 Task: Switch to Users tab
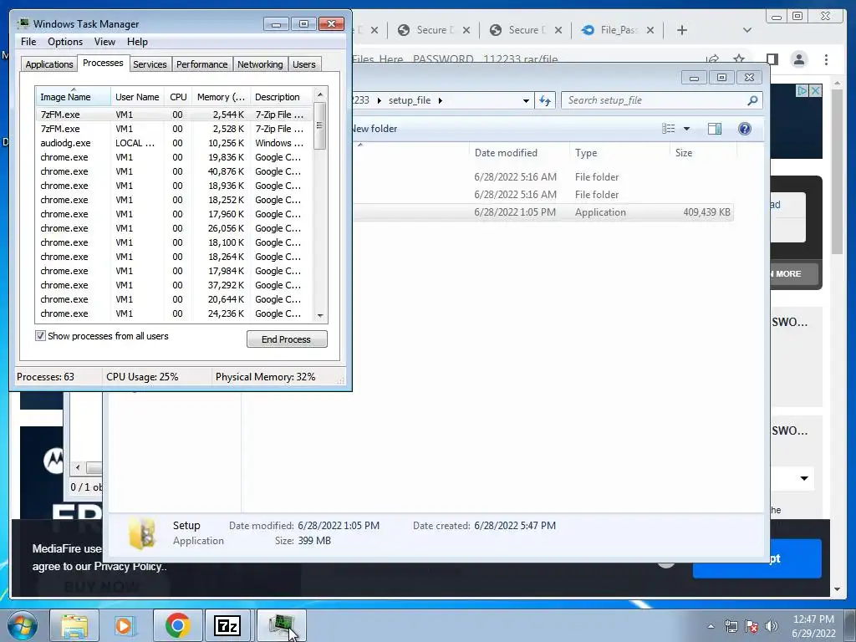click(x=303, y=64)
